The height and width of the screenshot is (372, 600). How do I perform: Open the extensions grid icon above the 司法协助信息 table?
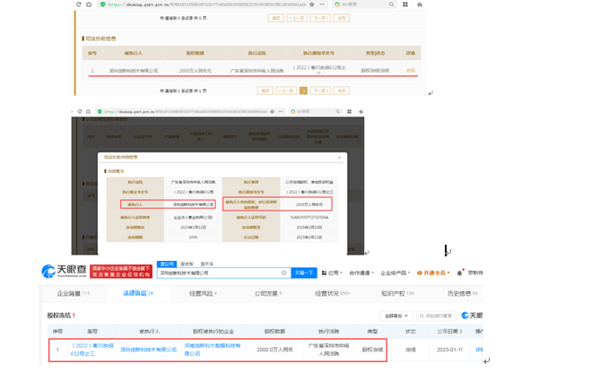tap(405, 4)
